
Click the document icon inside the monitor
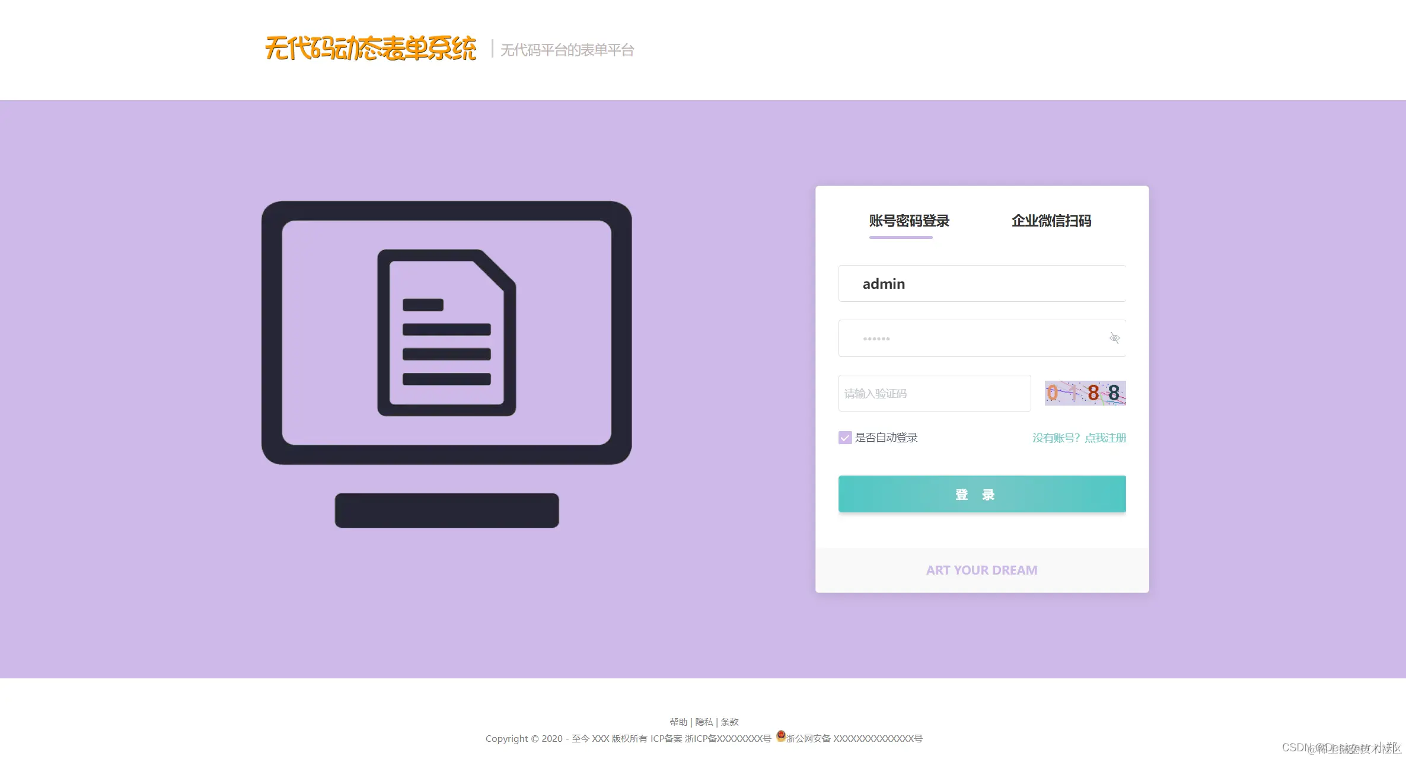[447, 332]
